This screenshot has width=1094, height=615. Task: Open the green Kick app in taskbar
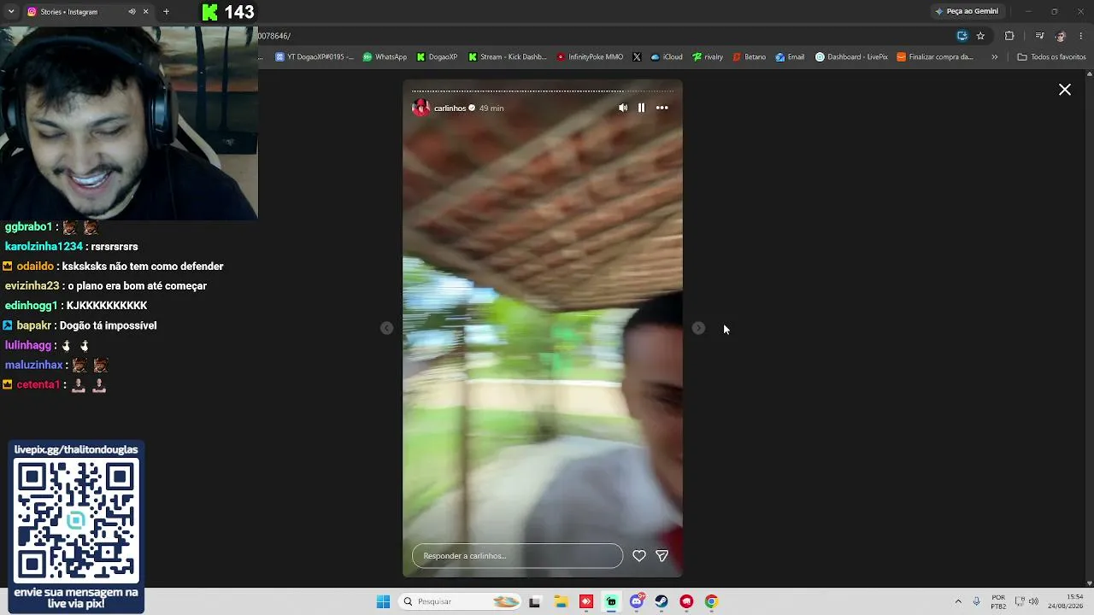[611, 601]
